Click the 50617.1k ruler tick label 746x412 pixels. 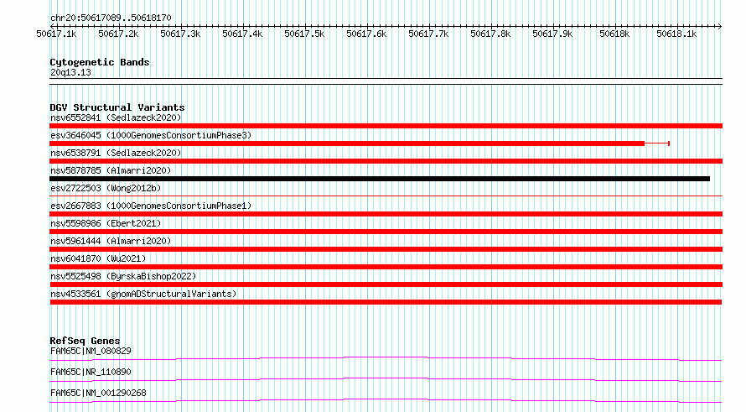[x=56, y=34]
